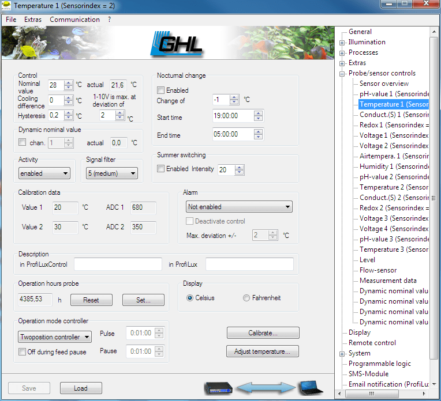Select pH-value 1 in the tree
This screenshot has width=441, height=401.
pos(394,94)
